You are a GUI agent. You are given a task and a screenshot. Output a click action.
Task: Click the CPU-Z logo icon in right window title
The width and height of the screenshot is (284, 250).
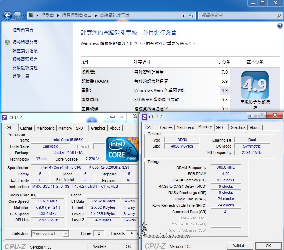144,117
